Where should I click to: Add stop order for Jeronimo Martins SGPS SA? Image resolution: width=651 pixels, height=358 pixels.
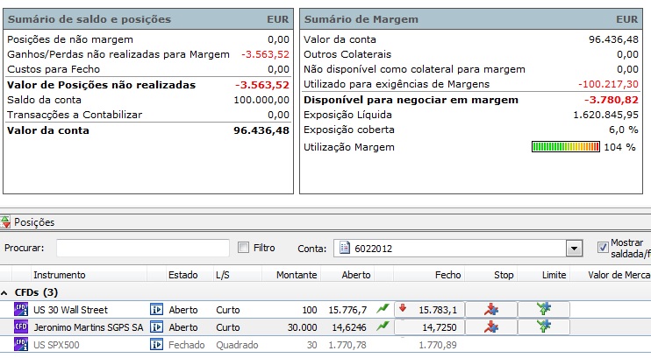pyautogui.click(x=491, y=326)
